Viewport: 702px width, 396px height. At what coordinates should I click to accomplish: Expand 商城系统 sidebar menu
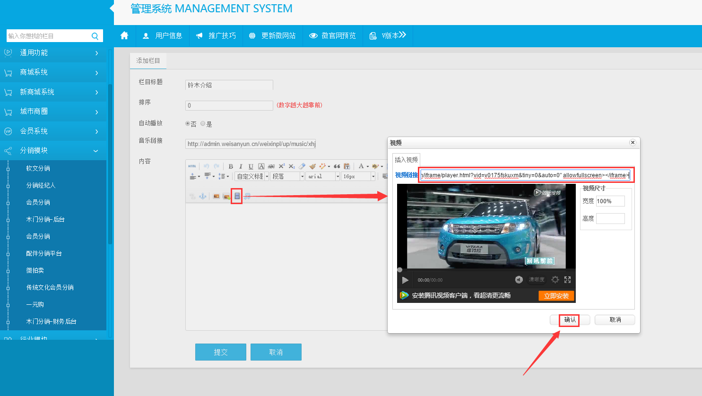[53, 72]
